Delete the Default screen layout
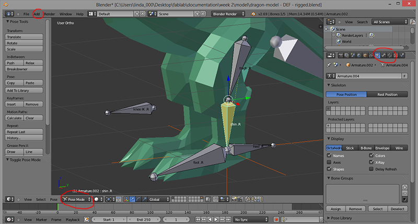 143,14
